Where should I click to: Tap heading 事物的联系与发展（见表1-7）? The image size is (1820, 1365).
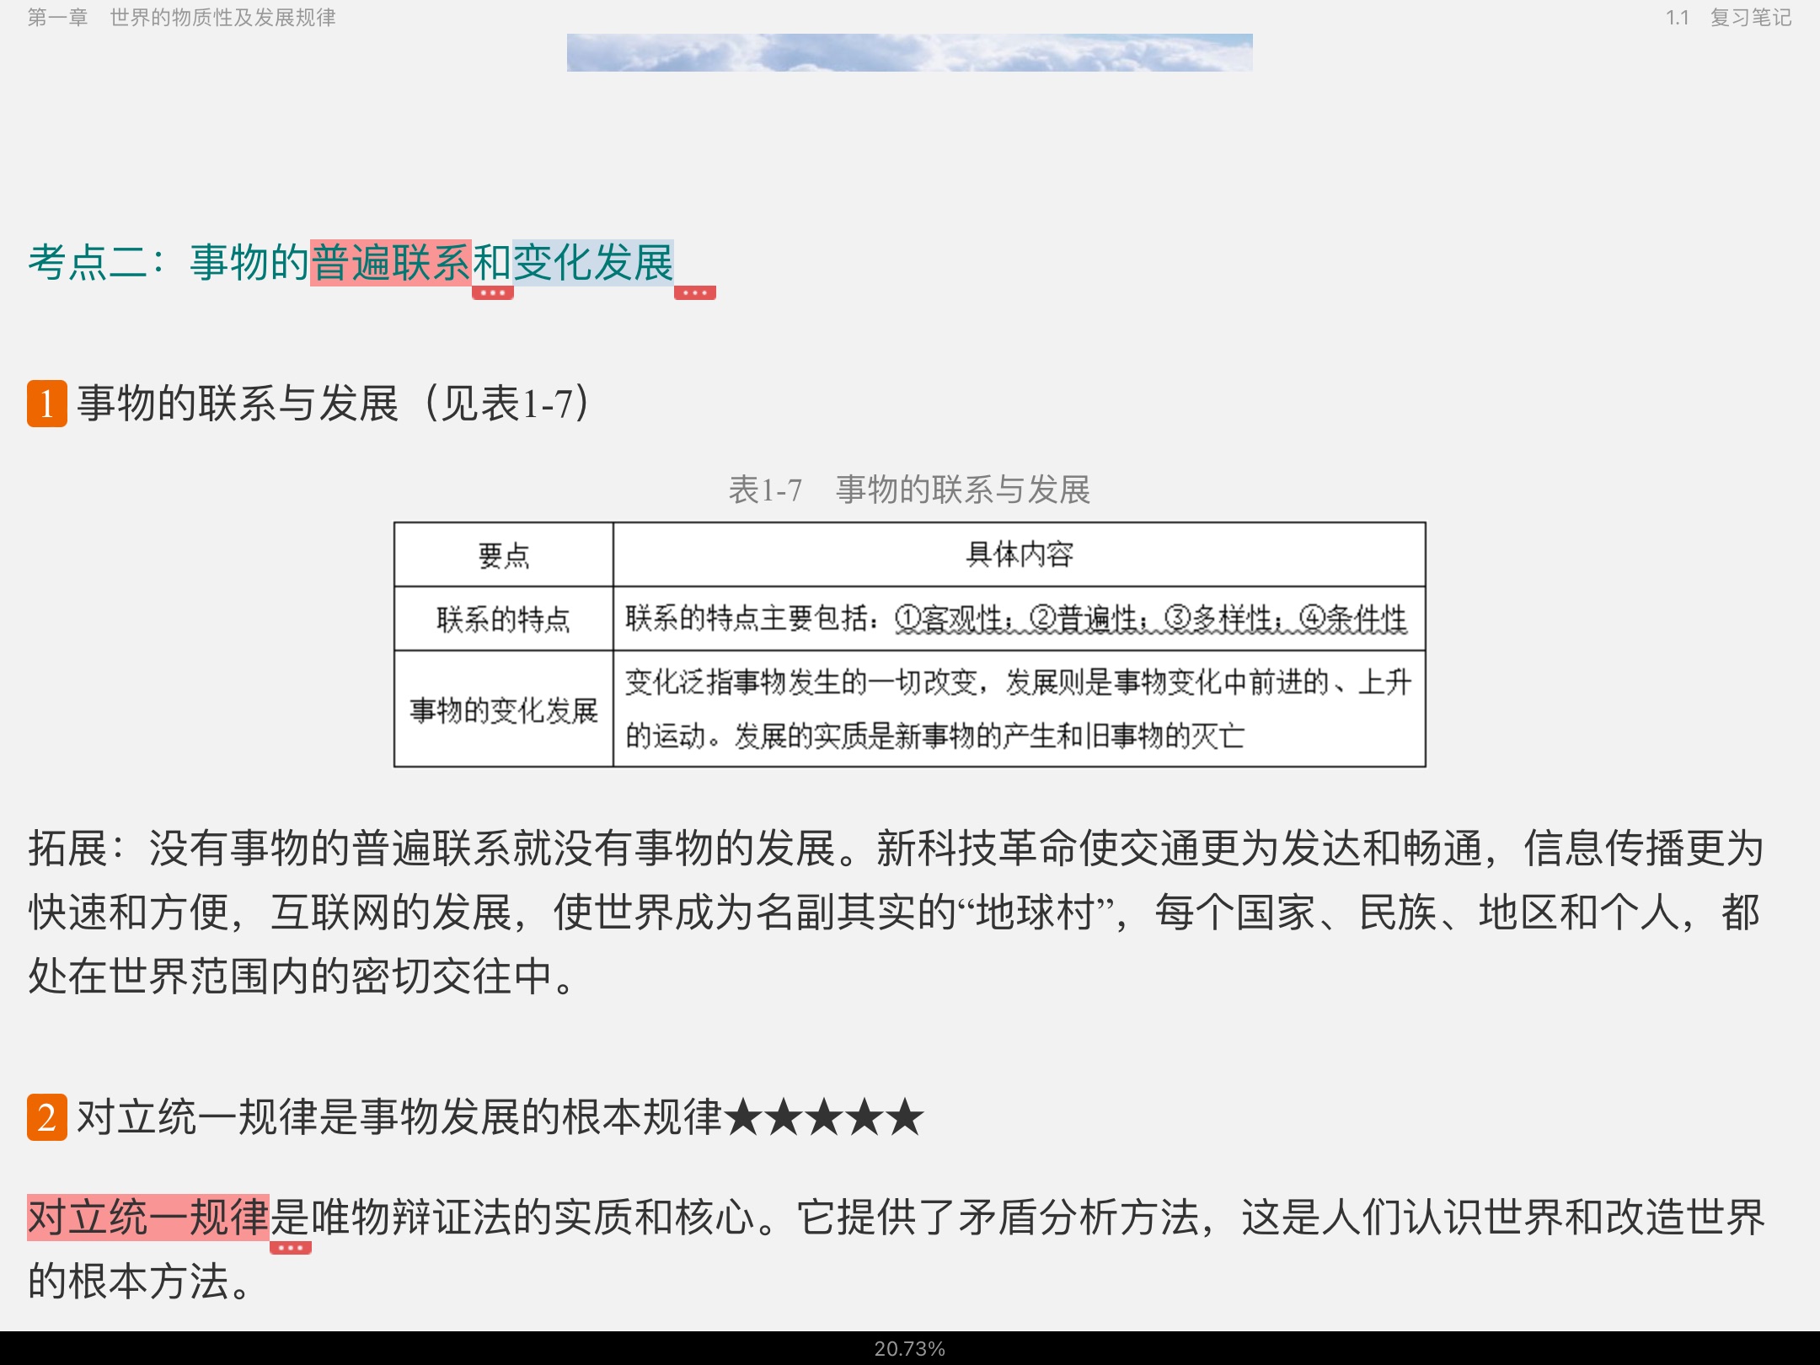pos(333,404)
